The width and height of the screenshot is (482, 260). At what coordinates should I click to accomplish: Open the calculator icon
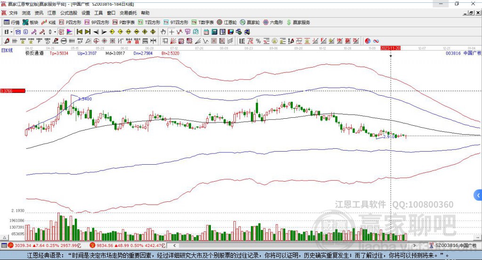(x=214, y=32)
